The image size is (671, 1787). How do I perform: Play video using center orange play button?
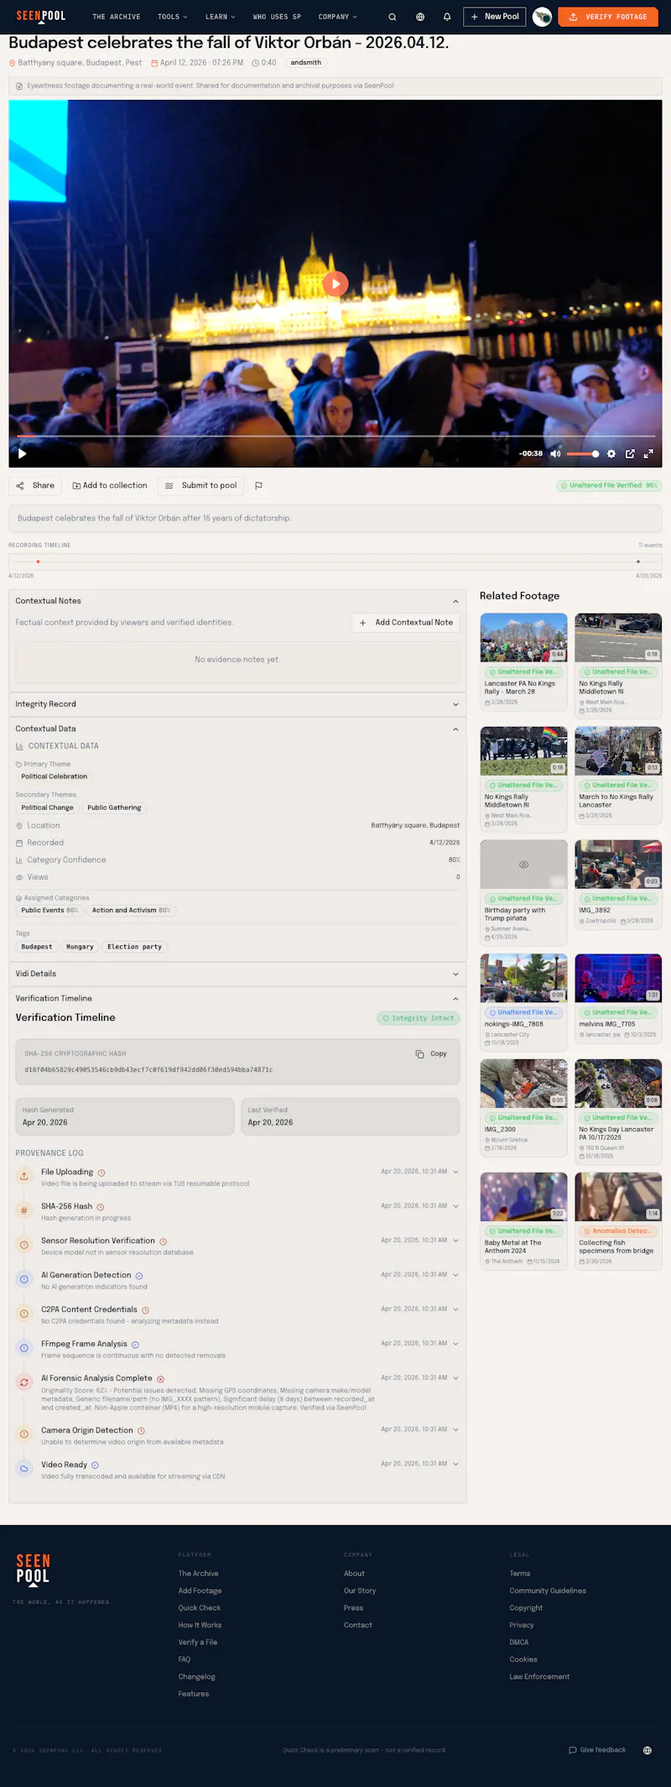click(335, 284)
